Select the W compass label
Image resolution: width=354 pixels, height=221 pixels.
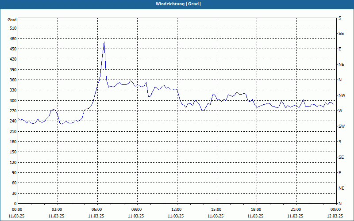tap(340, 111)
